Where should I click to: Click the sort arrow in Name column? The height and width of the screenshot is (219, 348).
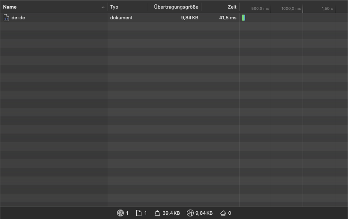click(x=103, y=7)
